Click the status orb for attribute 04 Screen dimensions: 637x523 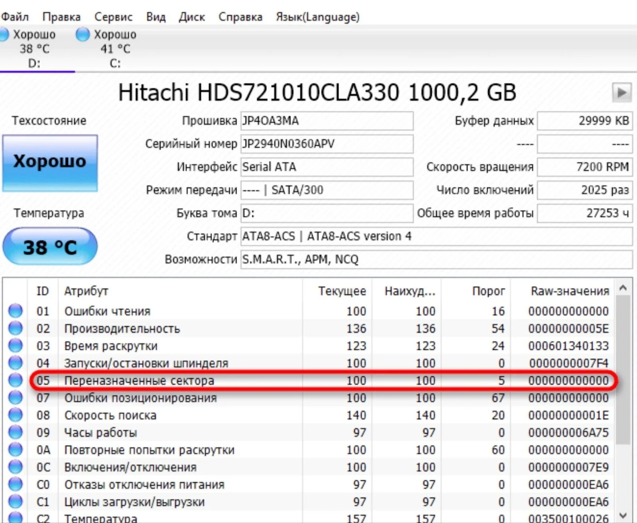coord(16,363)
